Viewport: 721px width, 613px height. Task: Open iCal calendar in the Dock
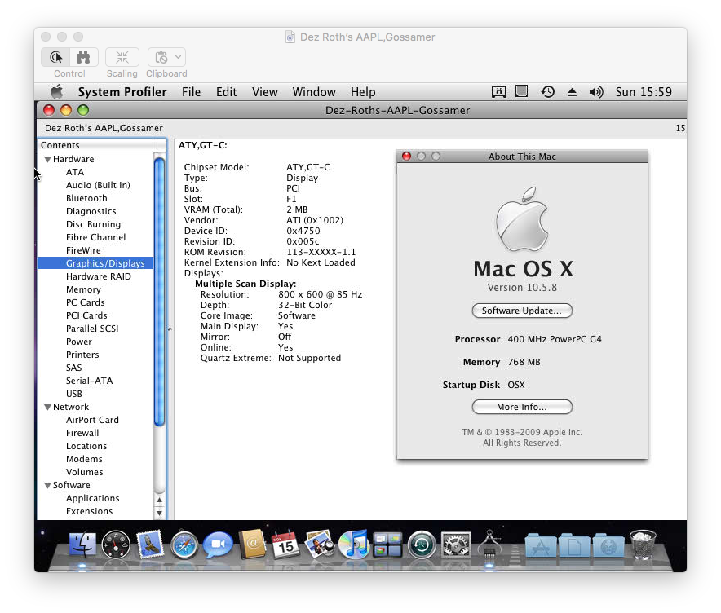(285, 545)
